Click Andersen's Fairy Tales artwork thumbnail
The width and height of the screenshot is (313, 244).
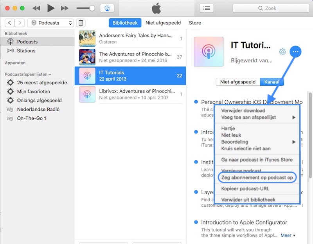point(87,38)
